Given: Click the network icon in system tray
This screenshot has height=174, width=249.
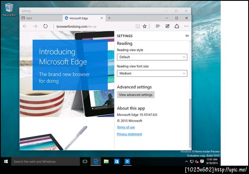Looking at the screenshot, I should 192,162.
